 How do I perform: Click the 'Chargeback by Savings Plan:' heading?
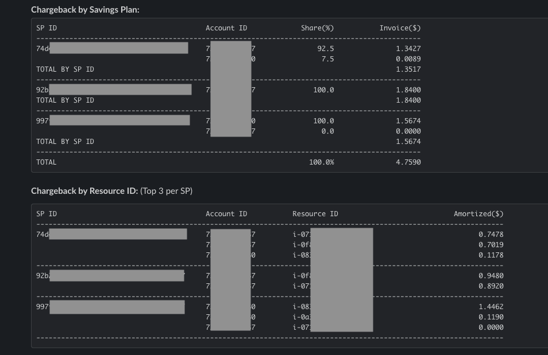click(x=85, y=10)
